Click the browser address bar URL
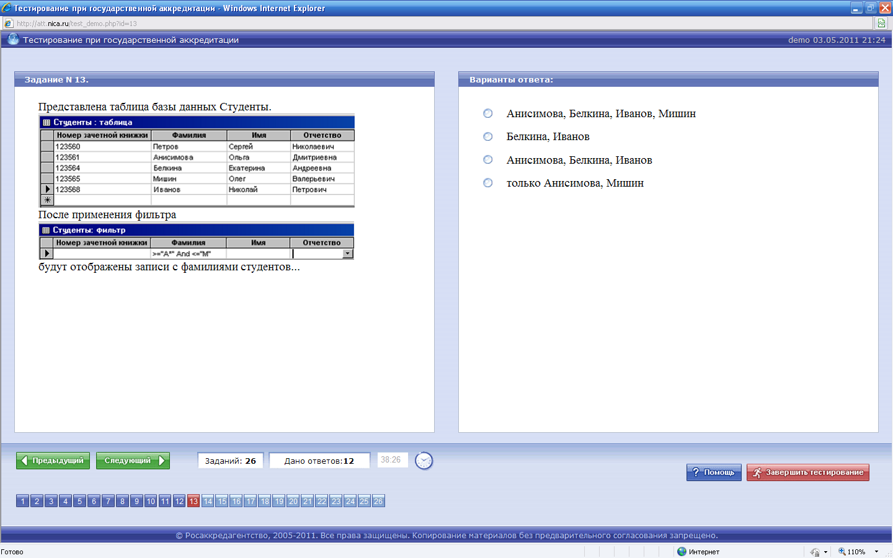Image resolution: width=893 pixels, height=558 pixels. 77,24
